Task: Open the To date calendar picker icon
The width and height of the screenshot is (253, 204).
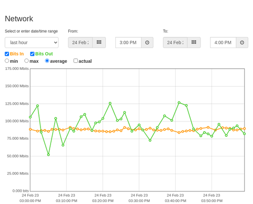Action: click(194, 43)
